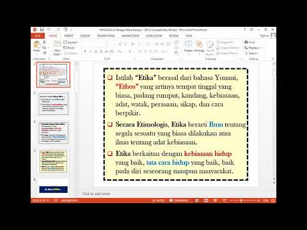Click the Redo/Repeat icon in title bar

58,29
